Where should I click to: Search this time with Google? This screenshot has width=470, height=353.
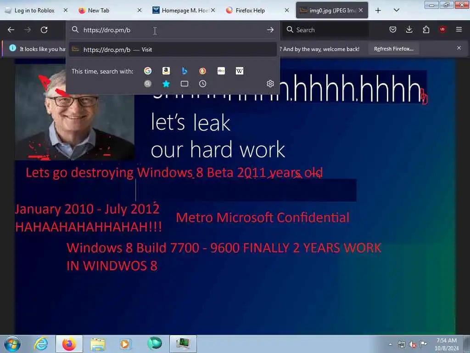tap(147, 71)
